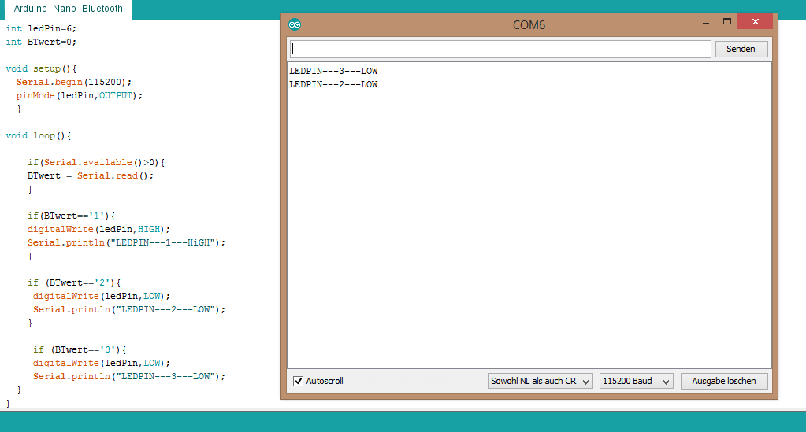Click the println 'LEDPIN---2---LOW' code line

tap(129, 309)
